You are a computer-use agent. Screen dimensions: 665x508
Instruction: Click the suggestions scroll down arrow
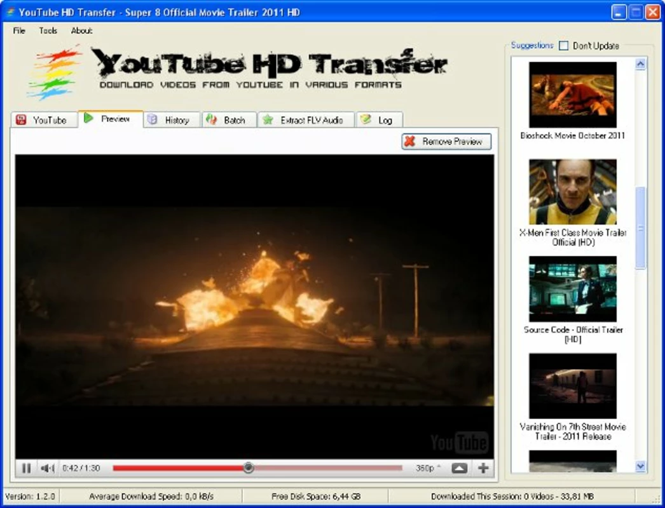[640, 467]
